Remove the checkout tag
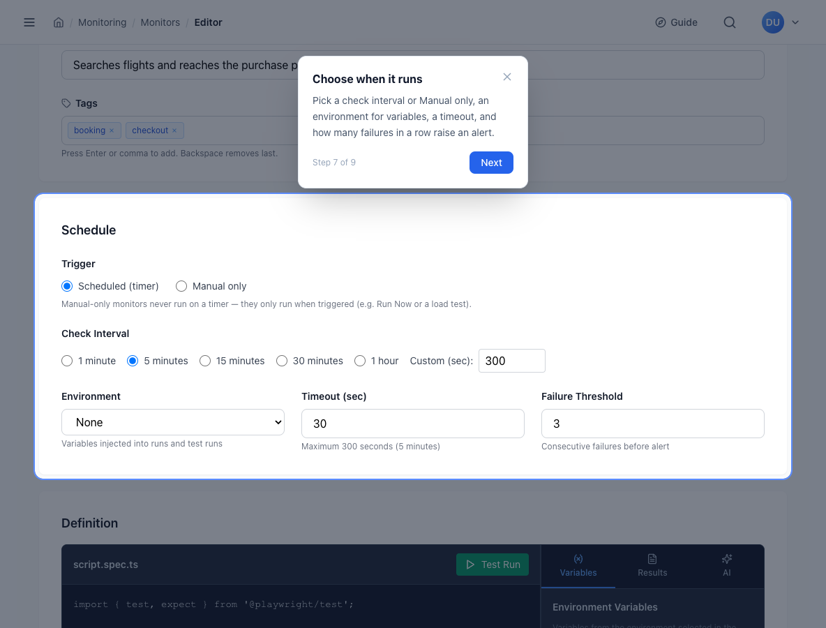The height and width of the screenshot is (628, 826). pyautogui.click(x=174, y=130)
